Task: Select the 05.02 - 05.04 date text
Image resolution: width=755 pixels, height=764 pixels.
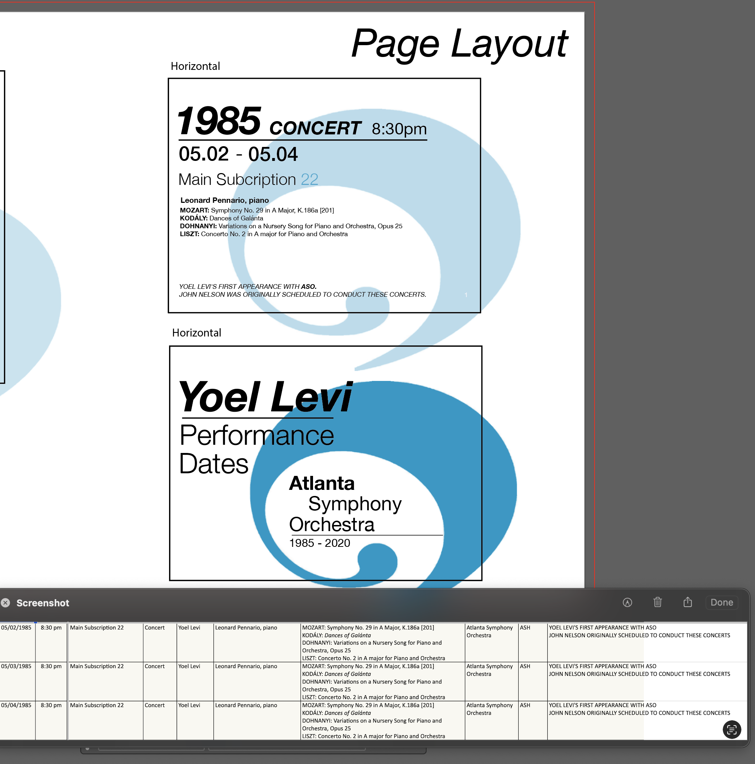Action: [238, 154]
